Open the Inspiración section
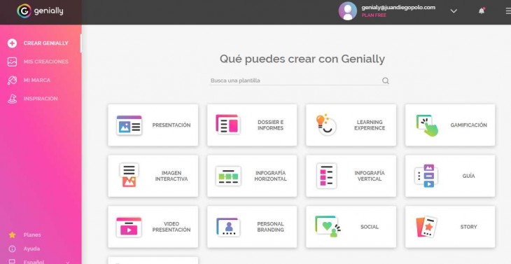The height and width of the screenshot is (264, 511). coord(41,99)
